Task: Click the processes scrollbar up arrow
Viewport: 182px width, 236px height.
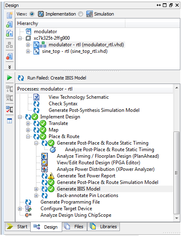Action: click(177, 88)
